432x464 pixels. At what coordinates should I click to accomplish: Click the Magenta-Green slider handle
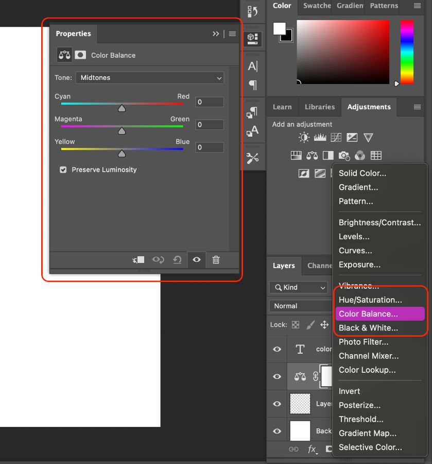click(122, 131)
